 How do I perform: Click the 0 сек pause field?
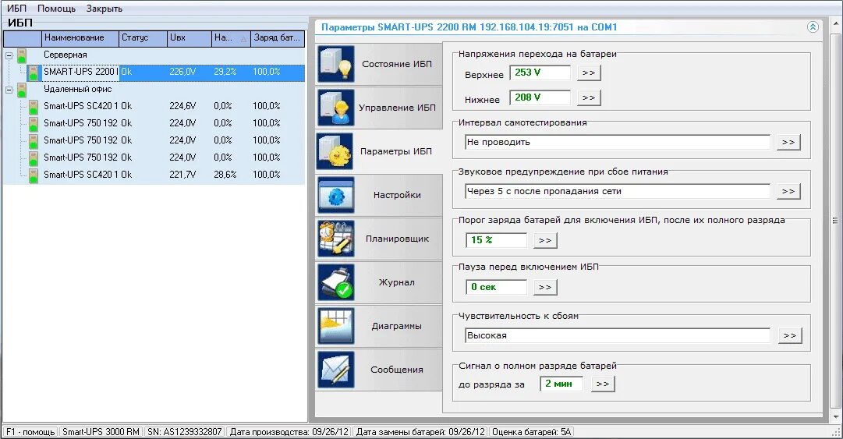point(496,287)
